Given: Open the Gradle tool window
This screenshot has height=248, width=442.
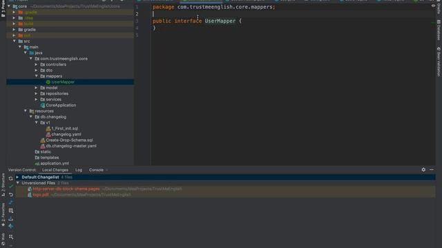Looking at the screenshot, I should click(439, 7).
